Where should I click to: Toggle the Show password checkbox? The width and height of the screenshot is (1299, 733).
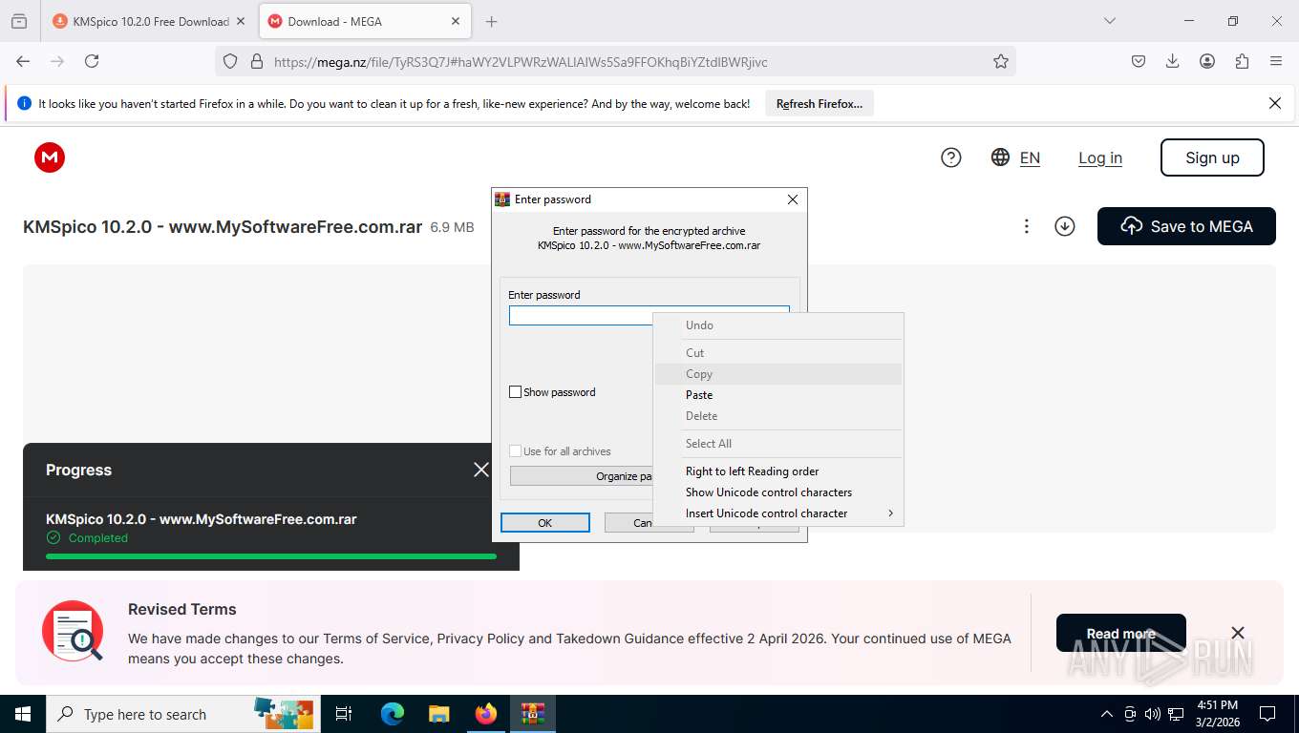point(516,392)
